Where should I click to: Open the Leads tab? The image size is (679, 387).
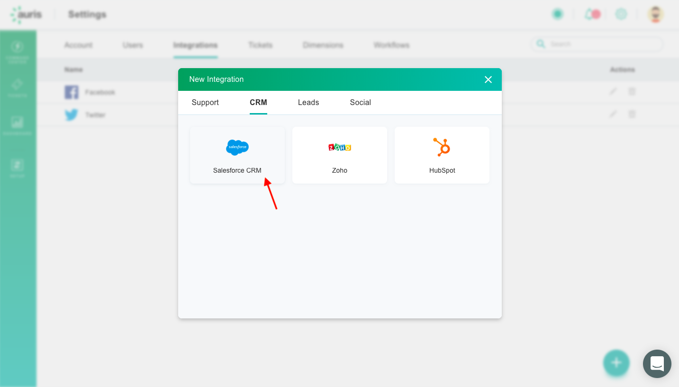click(x=308, y=102)
